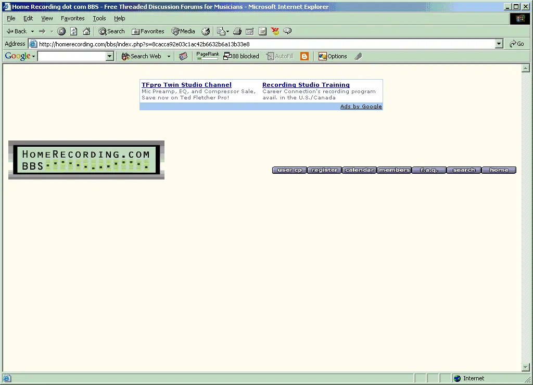Print the current page
The height and width of the screenshot is (385, 533).
(x=237, y=31)
